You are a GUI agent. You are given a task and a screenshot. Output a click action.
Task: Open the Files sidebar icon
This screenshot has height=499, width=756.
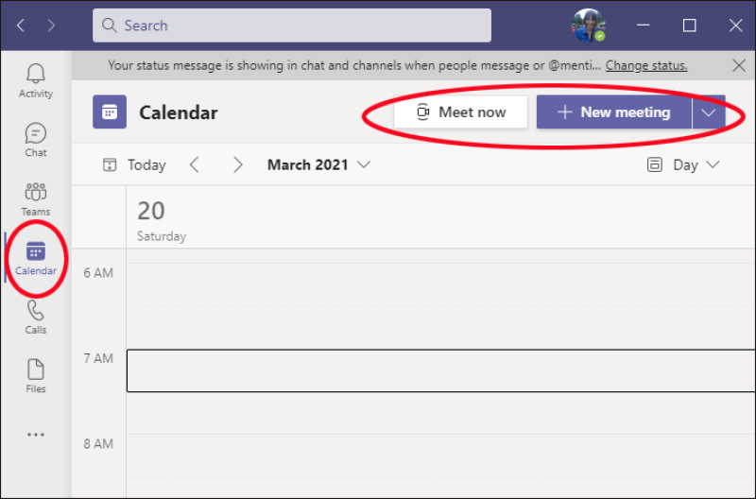click(36, 376)
